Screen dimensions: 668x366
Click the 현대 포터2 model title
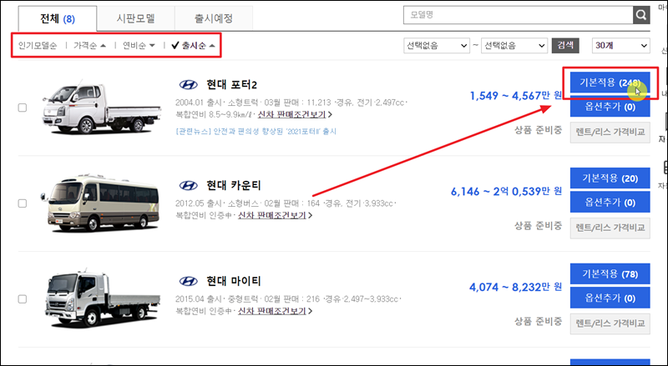(232, 85)
